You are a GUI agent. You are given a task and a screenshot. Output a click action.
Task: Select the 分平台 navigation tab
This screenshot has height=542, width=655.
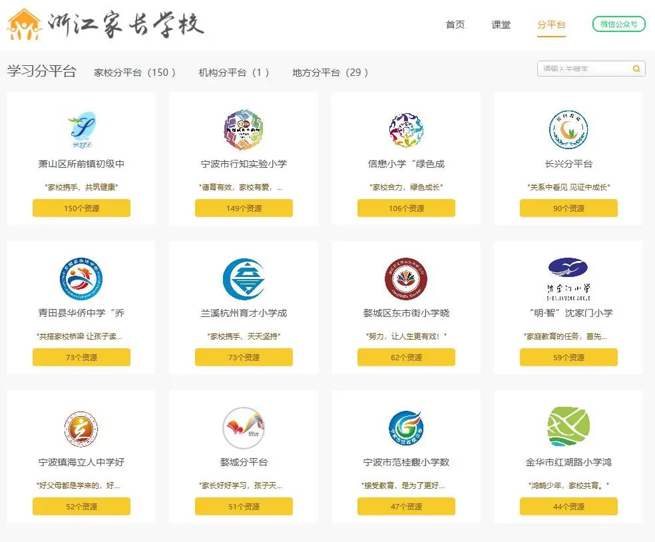click(x=551, y=25)
